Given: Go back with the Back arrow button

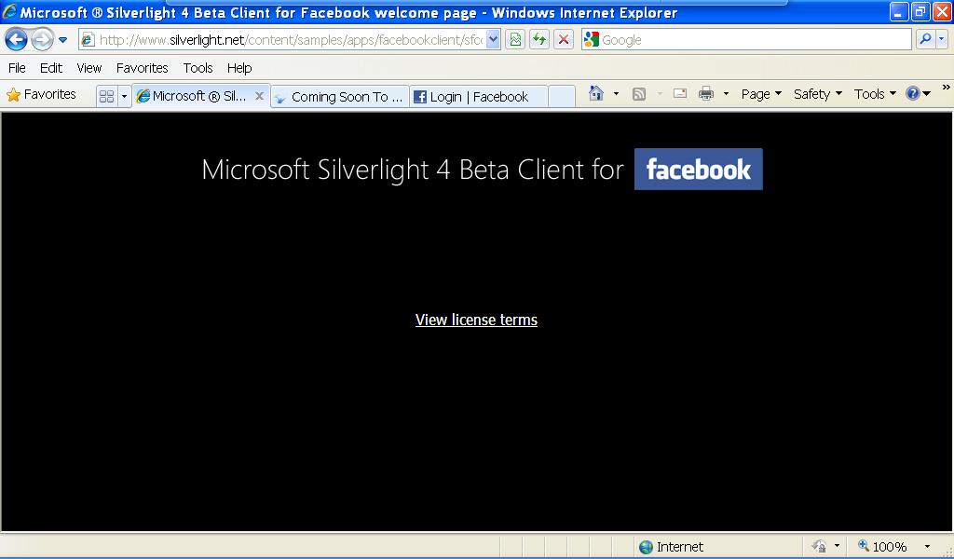Looking at the screenshot, I should click(17, 40).
